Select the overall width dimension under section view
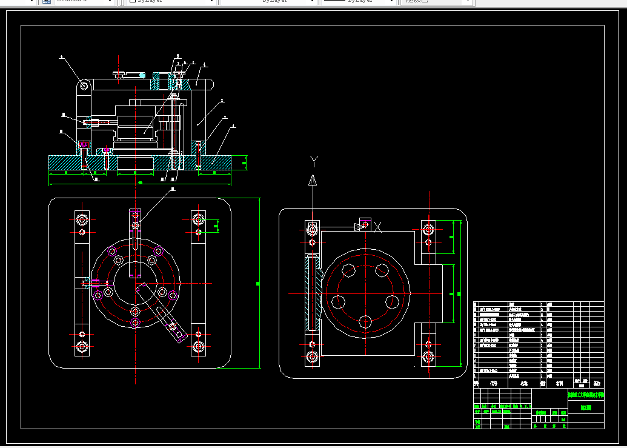 (x=140, y=184)
